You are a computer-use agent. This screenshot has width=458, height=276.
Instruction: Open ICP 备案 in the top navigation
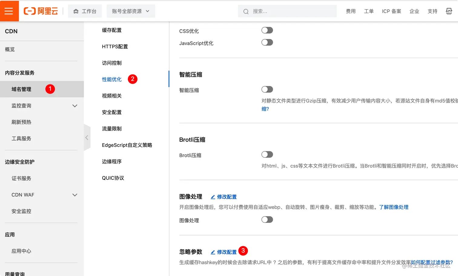[x=391, y=11]
